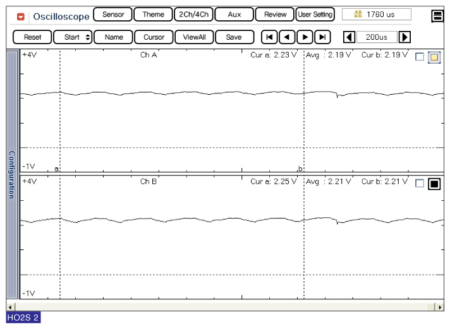Jump to last frame playback icon

(322, 37)
